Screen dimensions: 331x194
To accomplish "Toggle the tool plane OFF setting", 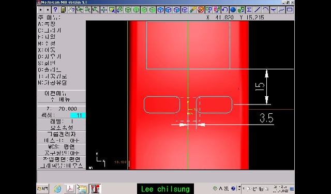I will [x=62, y=153].
